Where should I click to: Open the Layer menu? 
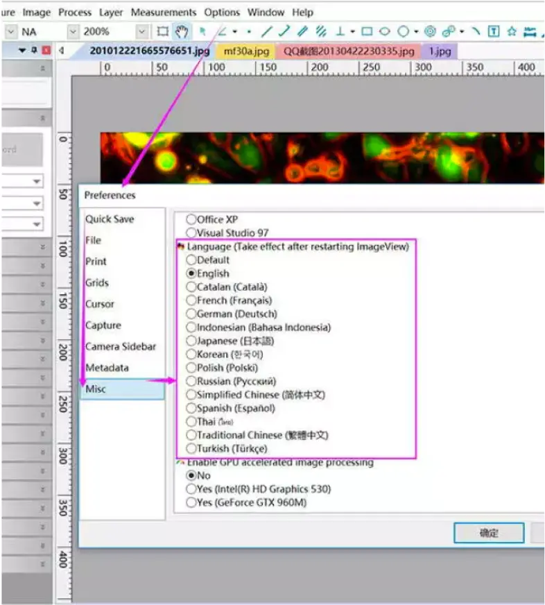point(111,12)
